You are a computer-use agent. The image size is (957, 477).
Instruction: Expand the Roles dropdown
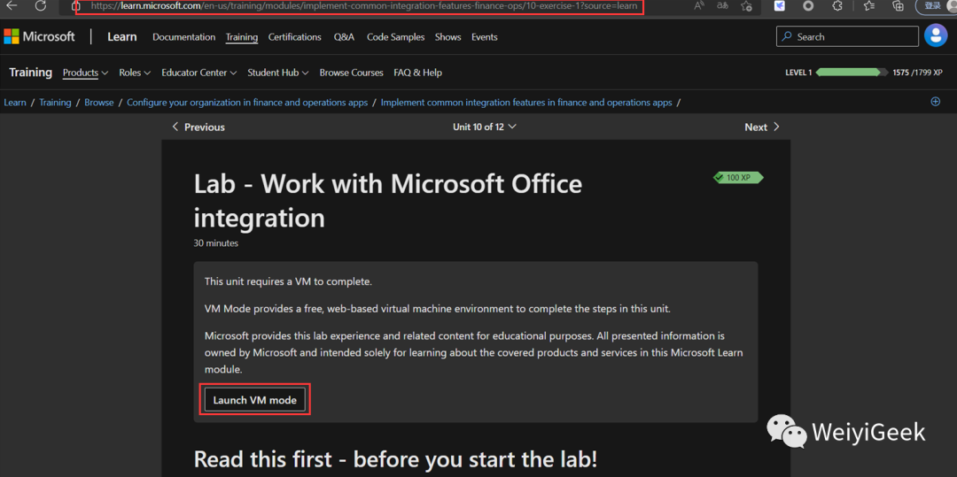click(x=135, y=73)
